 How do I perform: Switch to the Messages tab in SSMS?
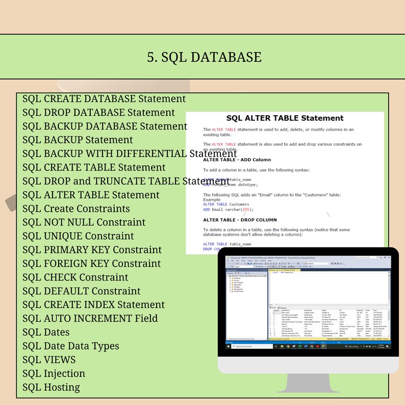click(x=283, y=308)
